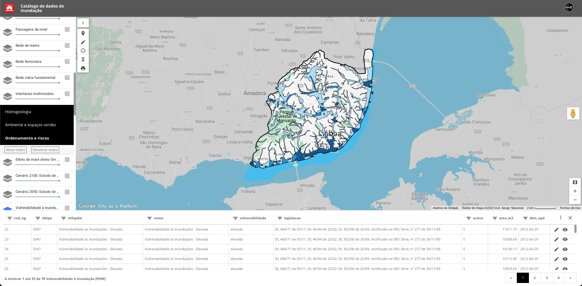Click the dotted circle coordinates tool
Image resolution: width=582 pixels, height=286 pixels.
(x=83, y=51)
